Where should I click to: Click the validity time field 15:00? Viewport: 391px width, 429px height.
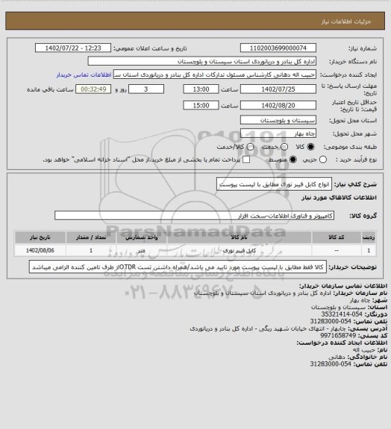[201, 105]
